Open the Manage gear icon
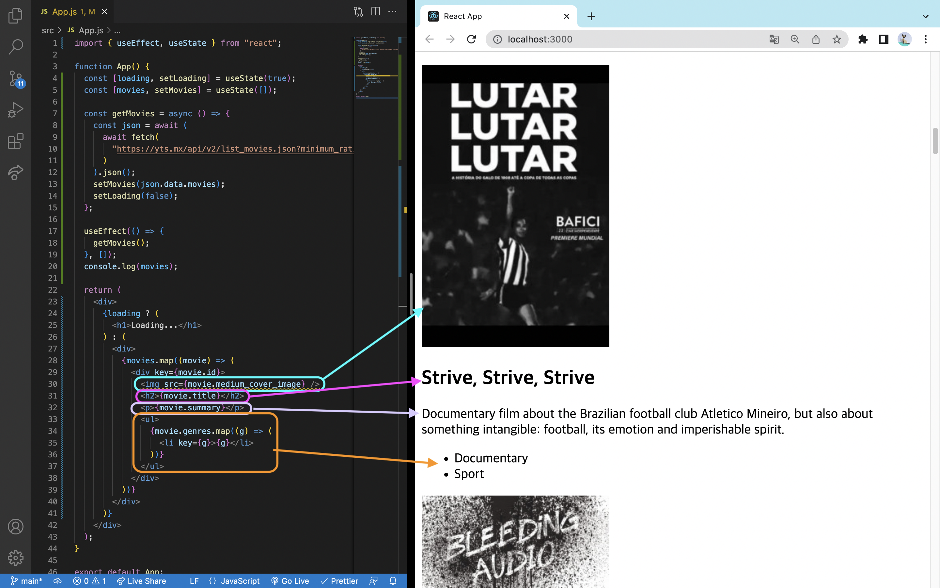The height and width of the screenshot is (588, 940). pos(16,558)
